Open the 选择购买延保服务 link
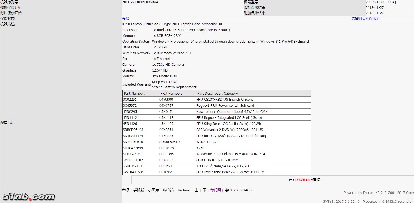Viewport: 414px width, 203px height. (365, 18)
